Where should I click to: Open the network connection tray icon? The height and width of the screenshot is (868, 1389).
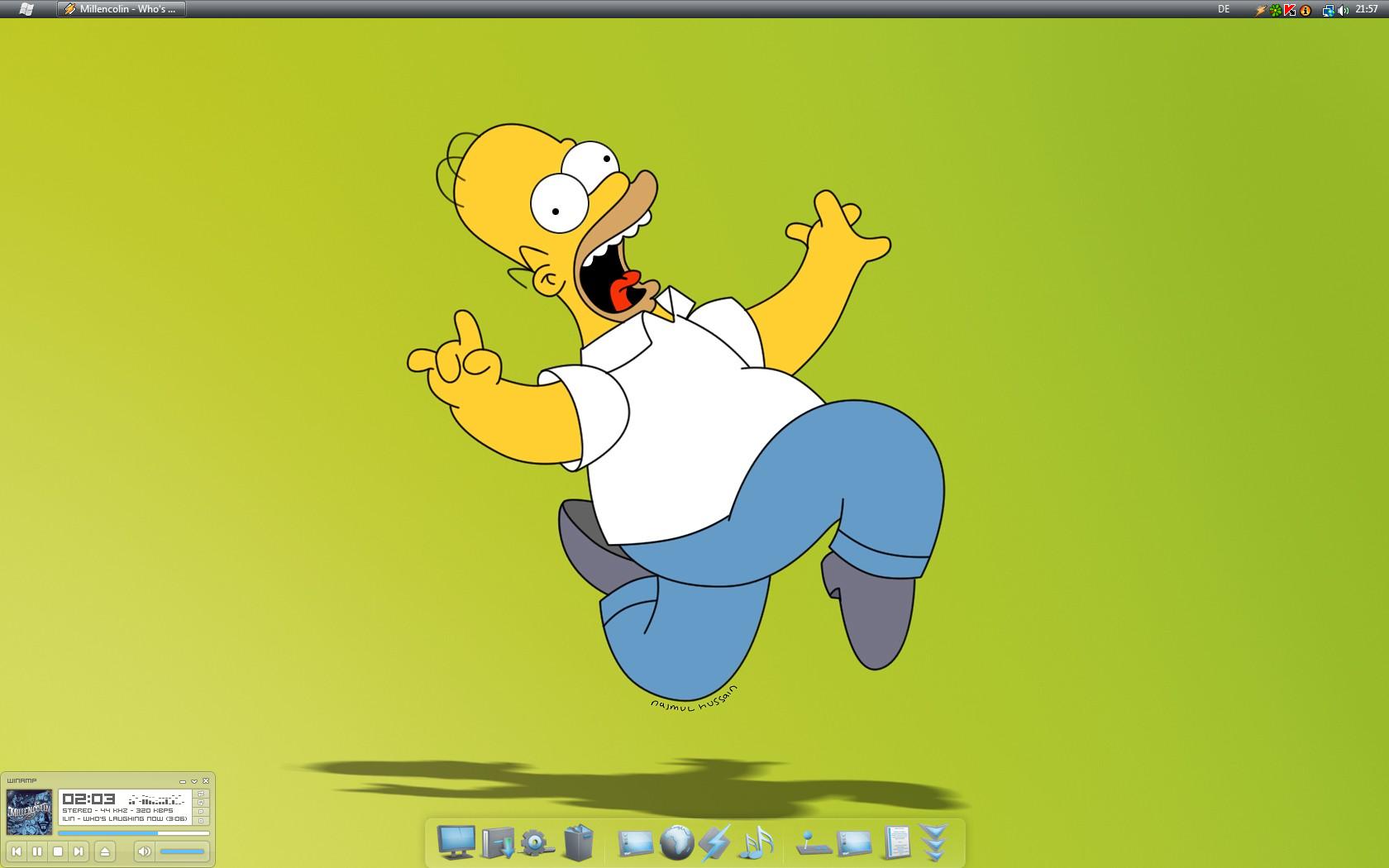point(1328,10)
